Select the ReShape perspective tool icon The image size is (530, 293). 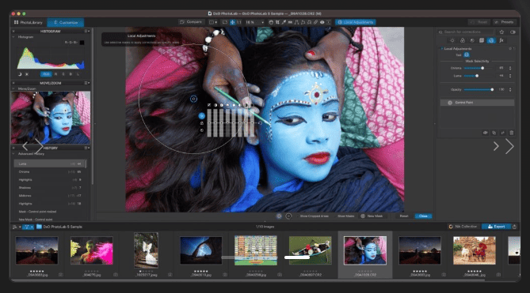[309, 22]
